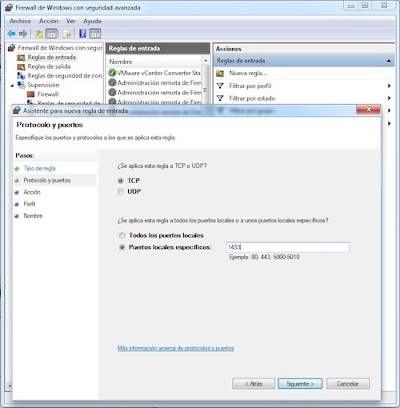The height and width of the screenshot is (408, 400).
Task: Toggle the Show/Hide action pane icon
Action: click(95, 34)
